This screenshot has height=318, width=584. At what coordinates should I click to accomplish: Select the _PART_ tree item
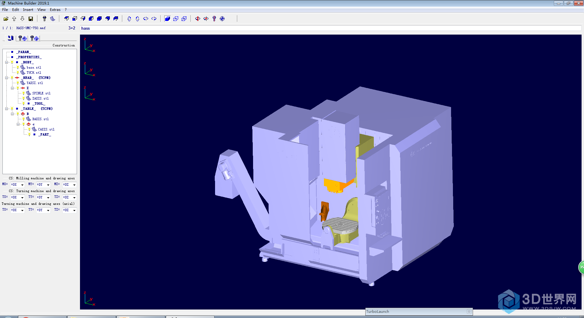(x=44, y=134)
